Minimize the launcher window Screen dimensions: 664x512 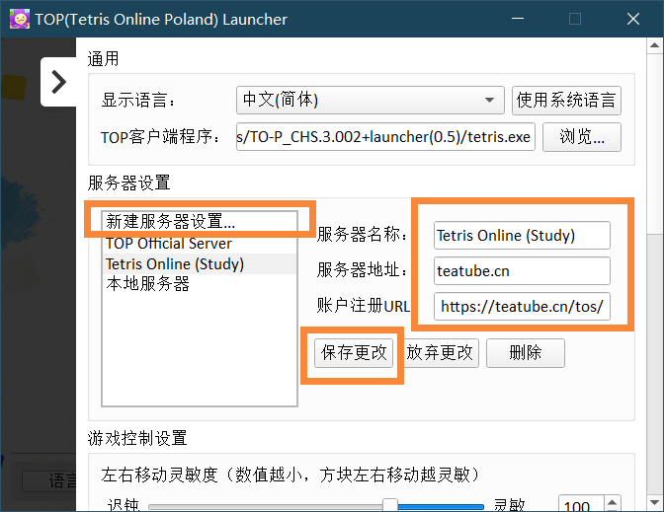click(519, 19)
